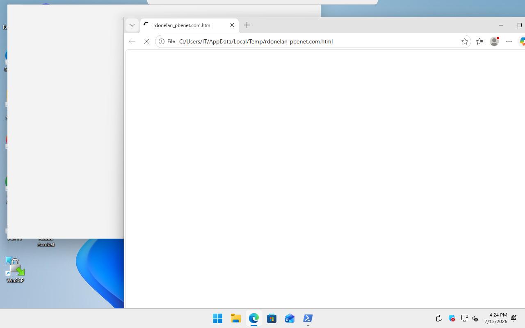The width and height of the screenshot is (525, 328).
Task: Close the rdonelan_pbenet.com.html tab
Action: (232, 25)
